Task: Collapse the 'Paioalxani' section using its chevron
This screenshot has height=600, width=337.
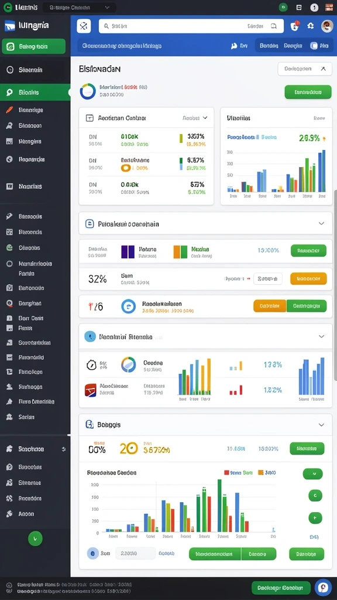Action: [x=321, y=223]
